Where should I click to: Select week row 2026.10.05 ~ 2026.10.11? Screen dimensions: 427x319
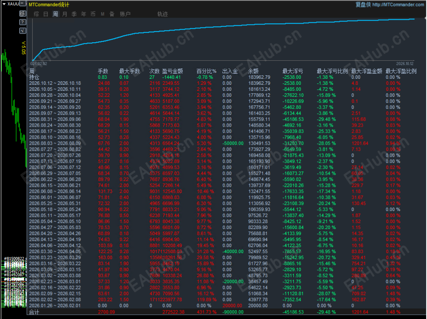point(55,89)
